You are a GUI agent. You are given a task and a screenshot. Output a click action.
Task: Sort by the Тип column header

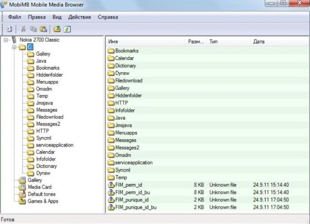point(228,42)
